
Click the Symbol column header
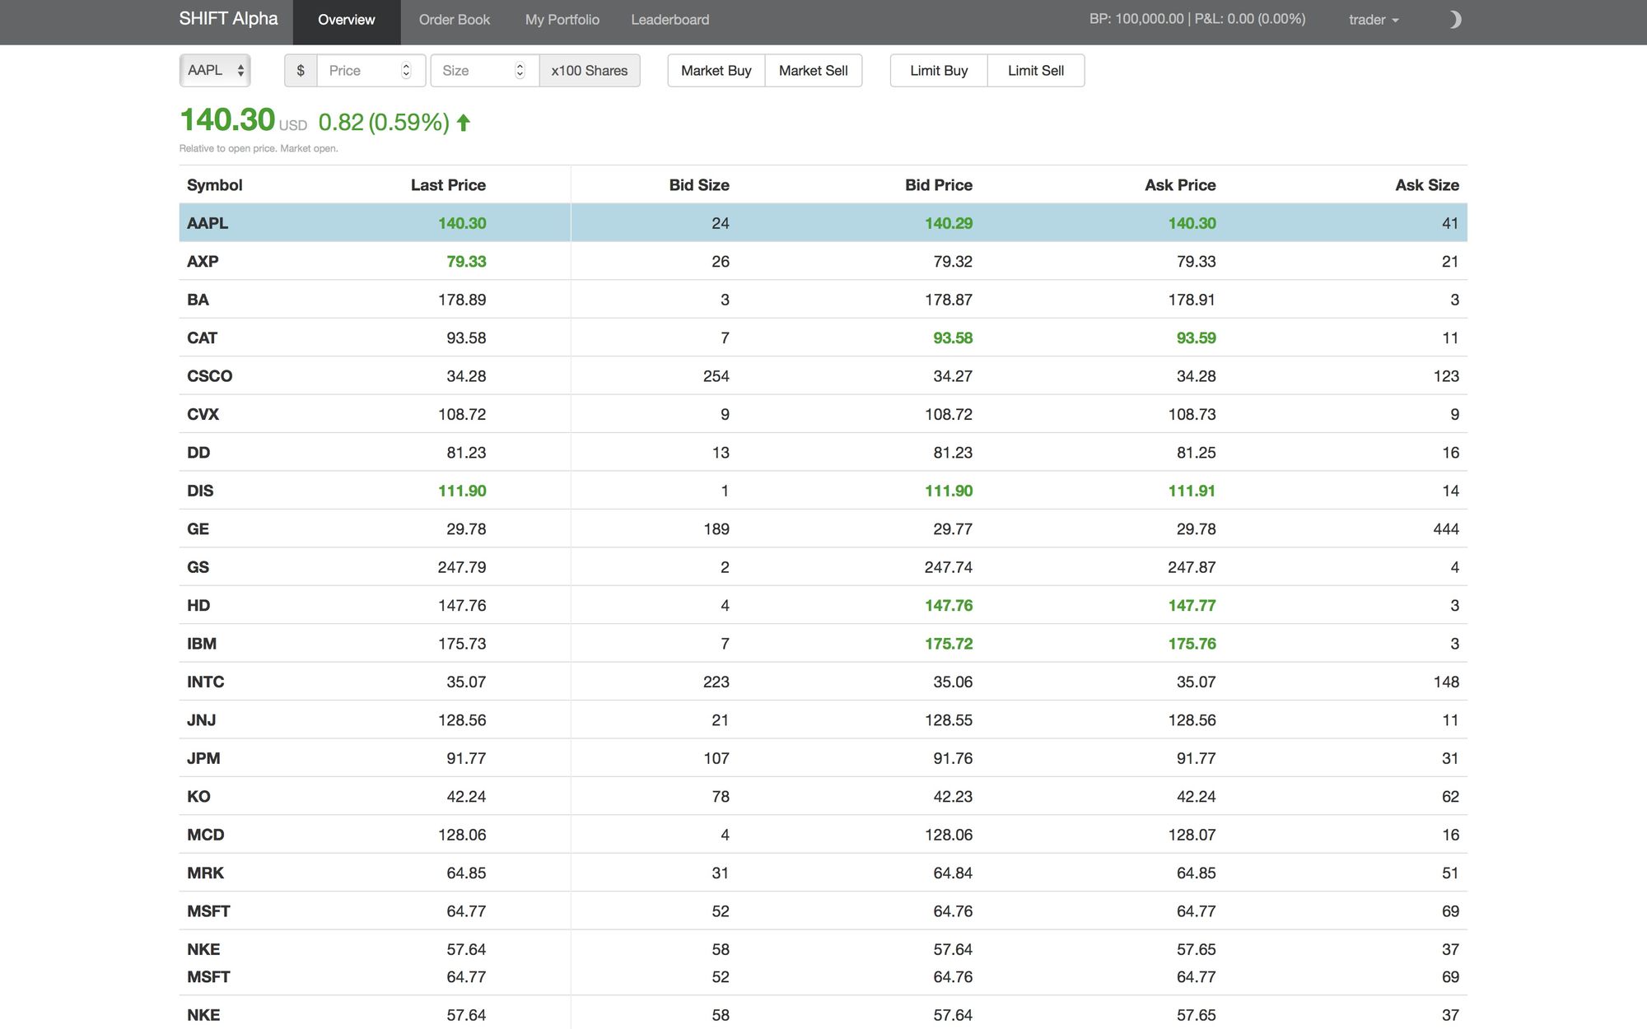pos(215,185)
